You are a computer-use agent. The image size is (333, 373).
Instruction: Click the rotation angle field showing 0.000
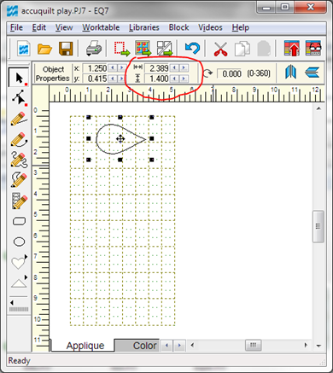click(229, 73)
